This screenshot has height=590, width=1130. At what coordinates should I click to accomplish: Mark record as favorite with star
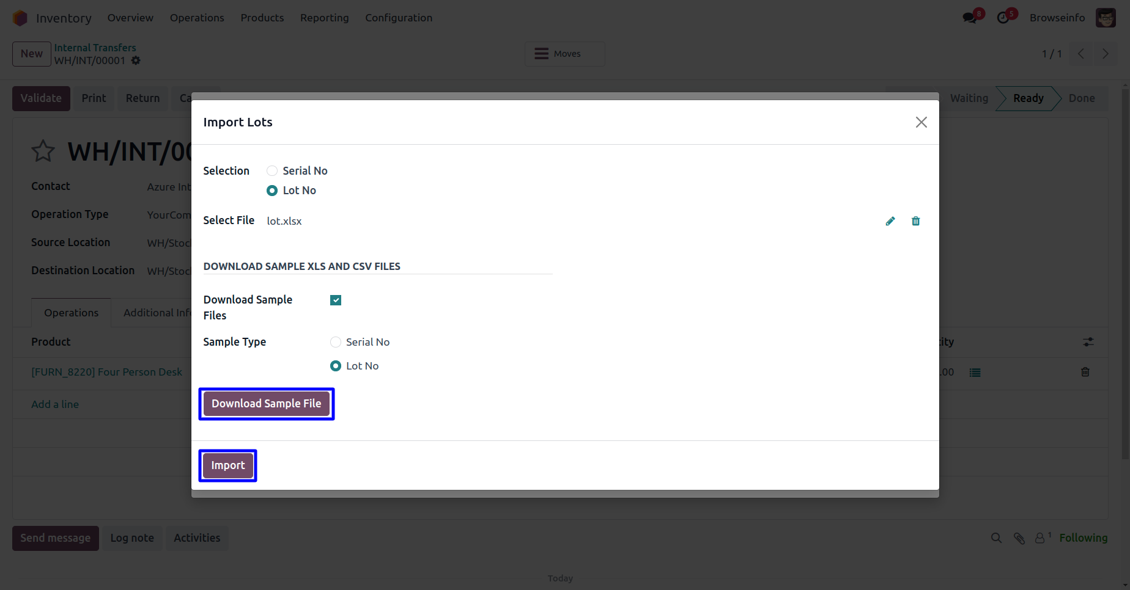(x=43, y=151)
